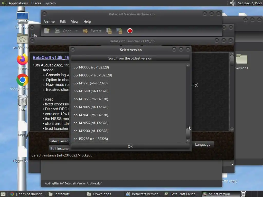This screenshot has width=263, height=197.
Task: Click the Open archive toolbar button
Action: [63, 31]
